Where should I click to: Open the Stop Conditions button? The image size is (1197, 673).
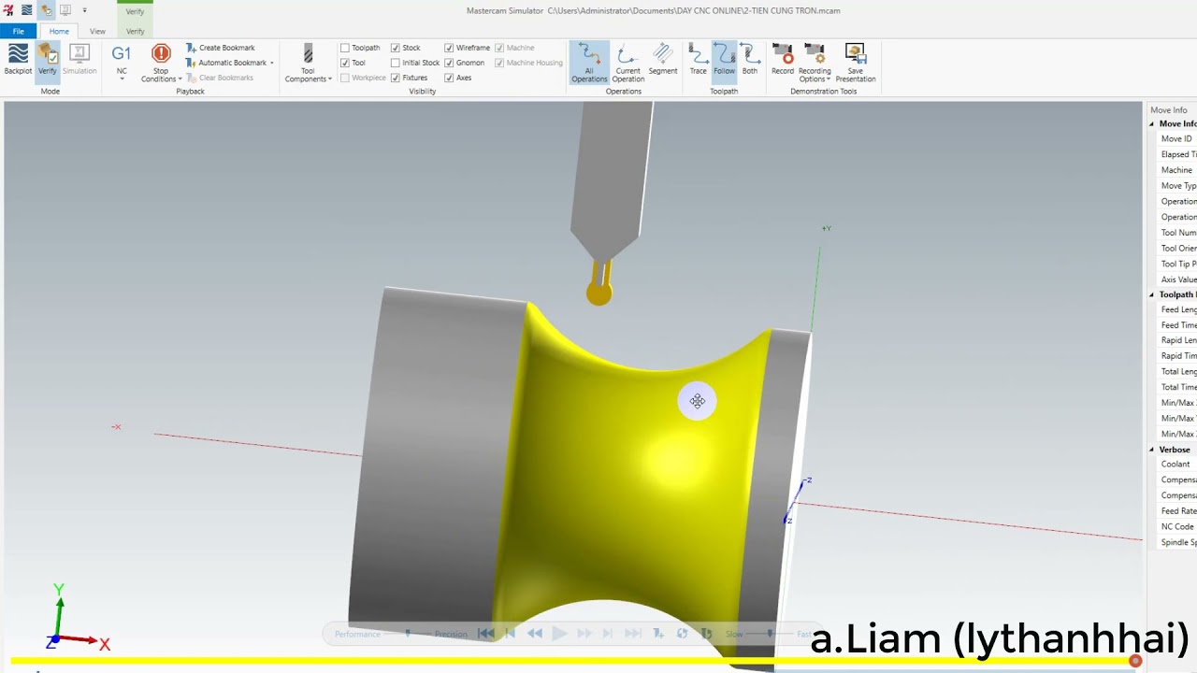coord(161,63)
